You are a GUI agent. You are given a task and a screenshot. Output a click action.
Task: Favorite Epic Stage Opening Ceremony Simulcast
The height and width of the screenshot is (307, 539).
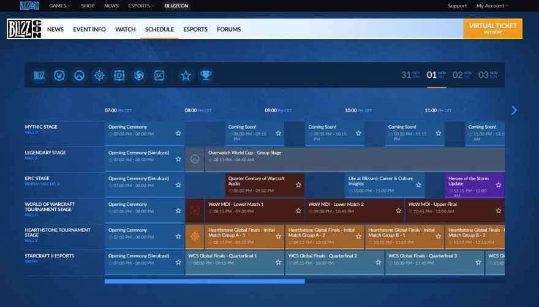[x=178, y=184]
